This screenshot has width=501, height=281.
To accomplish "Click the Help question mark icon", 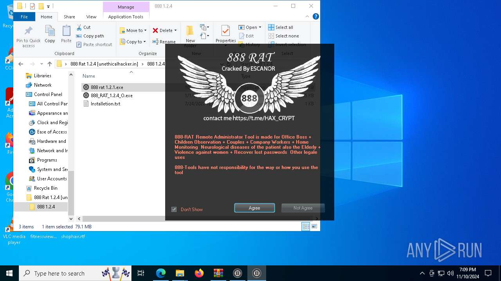I will click(x=315, y=16).
